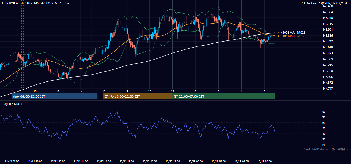Click the RSI scale value 40
The width and height of the screenshot is (351, 164).
(x=324, y=134)
